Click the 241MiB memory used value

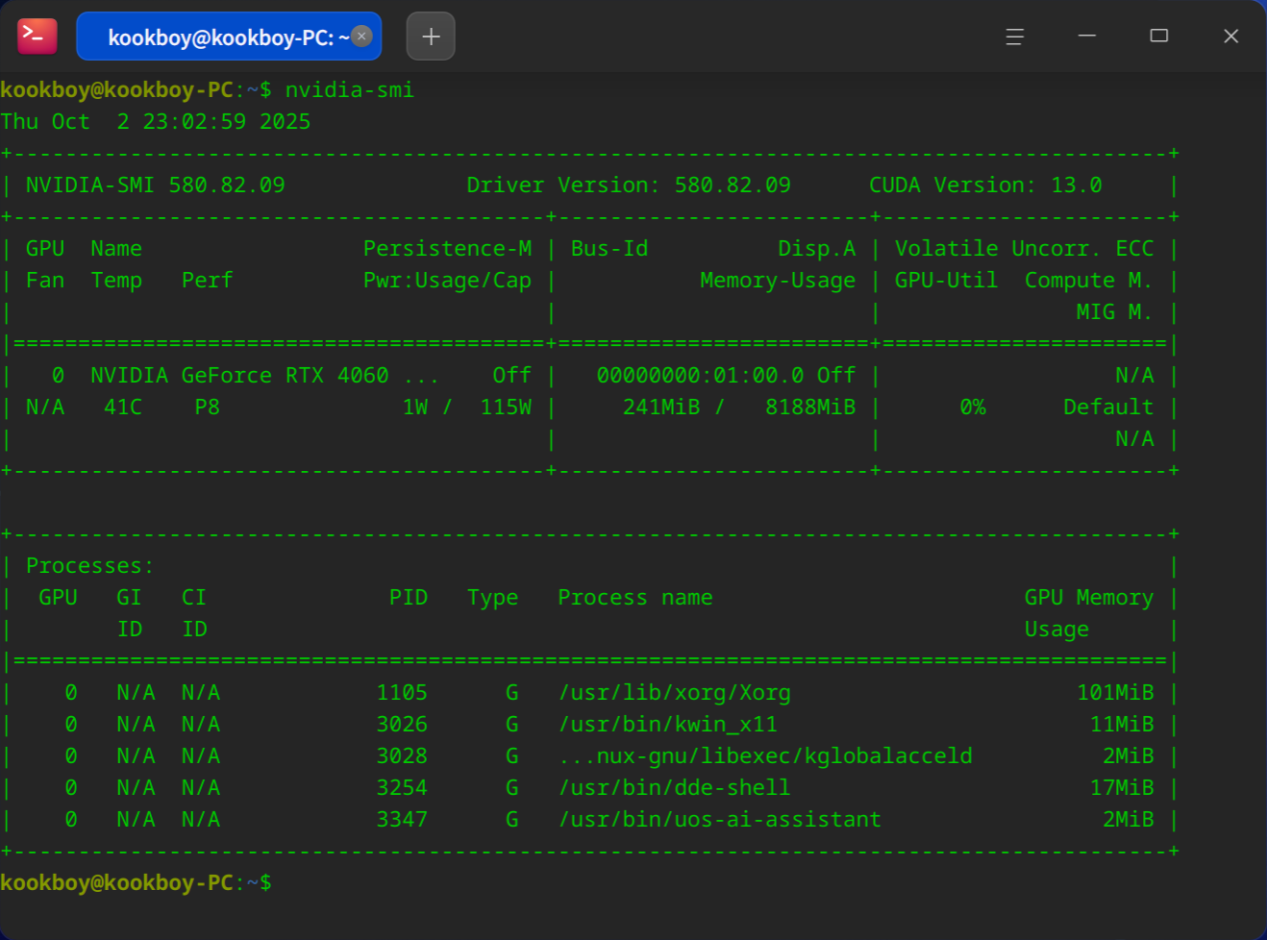(661, 408)
